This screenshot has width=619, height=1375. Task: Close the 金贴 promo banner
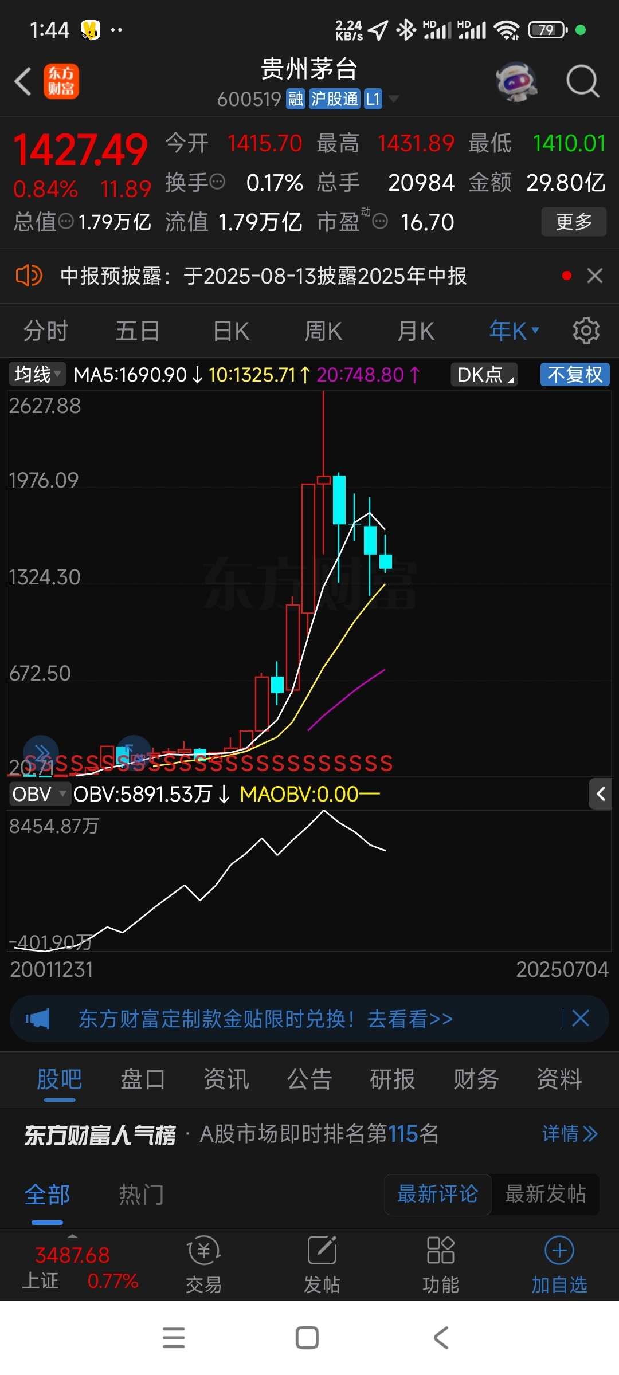[x=580, y=1018]
